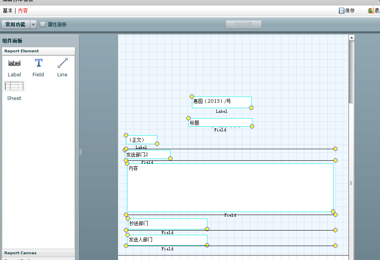Click the top-left handle of 标题 field
380x260 pixels.
click(188, 118)
